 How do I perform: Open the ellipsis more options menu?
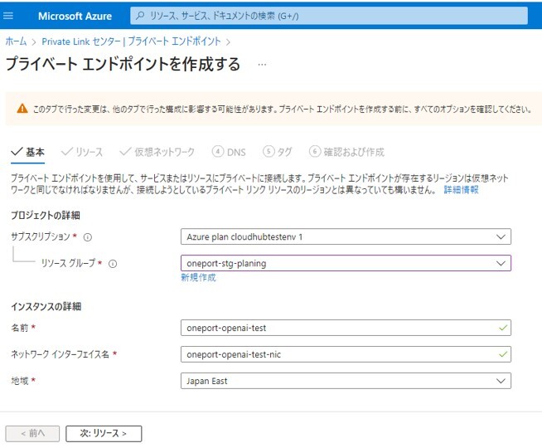tap(262, 65)
